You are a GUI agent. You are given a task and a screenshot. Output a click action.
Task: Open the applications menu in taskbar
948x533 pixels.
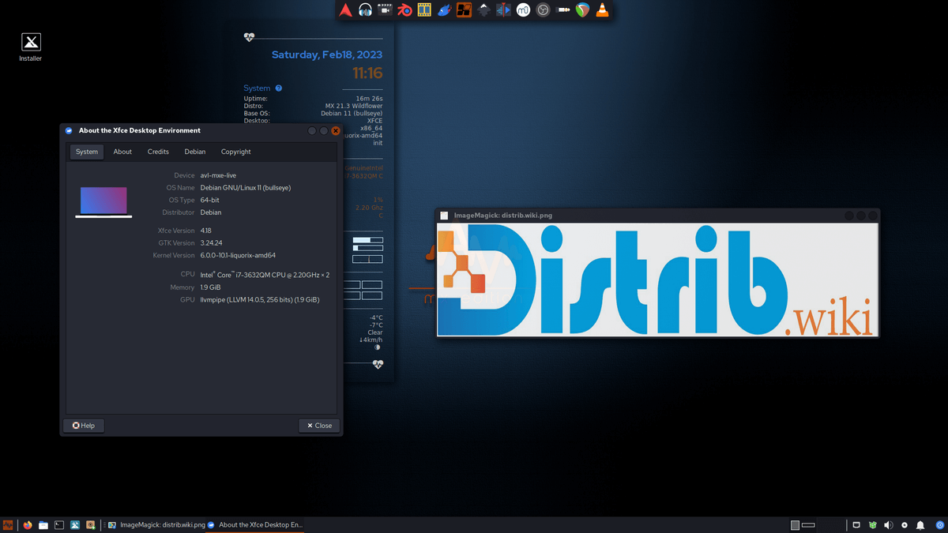click(9, 525)
